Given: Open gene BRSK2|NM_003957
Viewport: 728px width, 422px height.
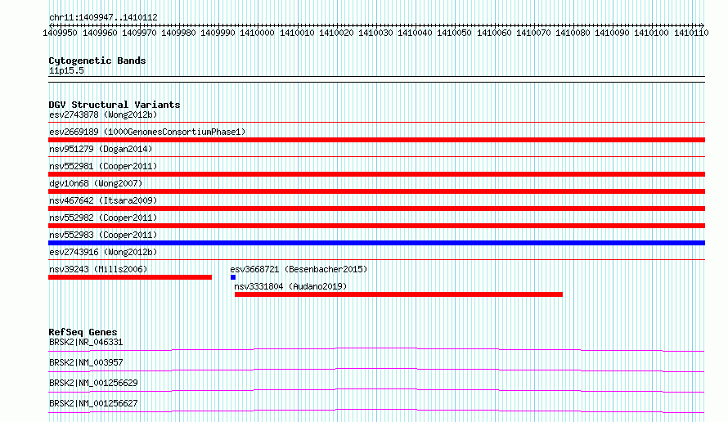Looking at the screenshot, I should coord(86,362).
